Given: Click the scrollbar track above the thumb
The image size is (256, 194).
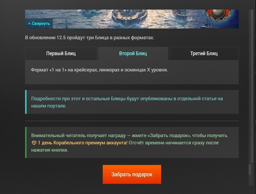Looking at the screenshot, I should pyautogui.click(x=250, y=87).
